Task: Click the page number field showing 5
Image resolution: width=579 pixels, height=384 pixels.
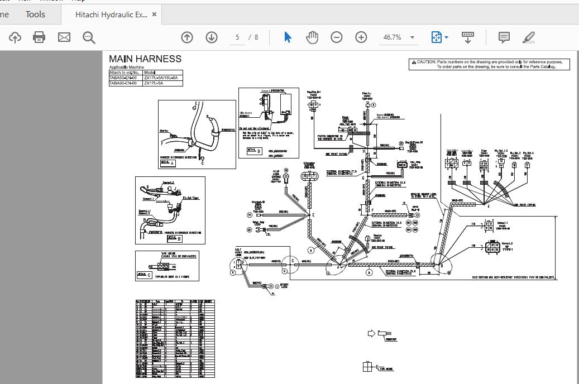Action: tap(237, 37)
